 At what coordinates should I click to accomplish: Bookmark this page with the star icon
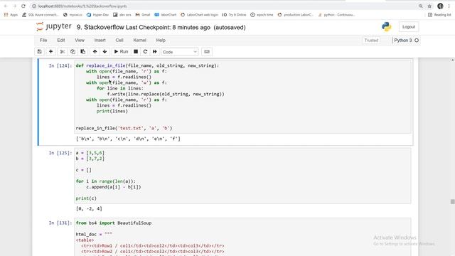pyautogui.click(x=429, y=6)
